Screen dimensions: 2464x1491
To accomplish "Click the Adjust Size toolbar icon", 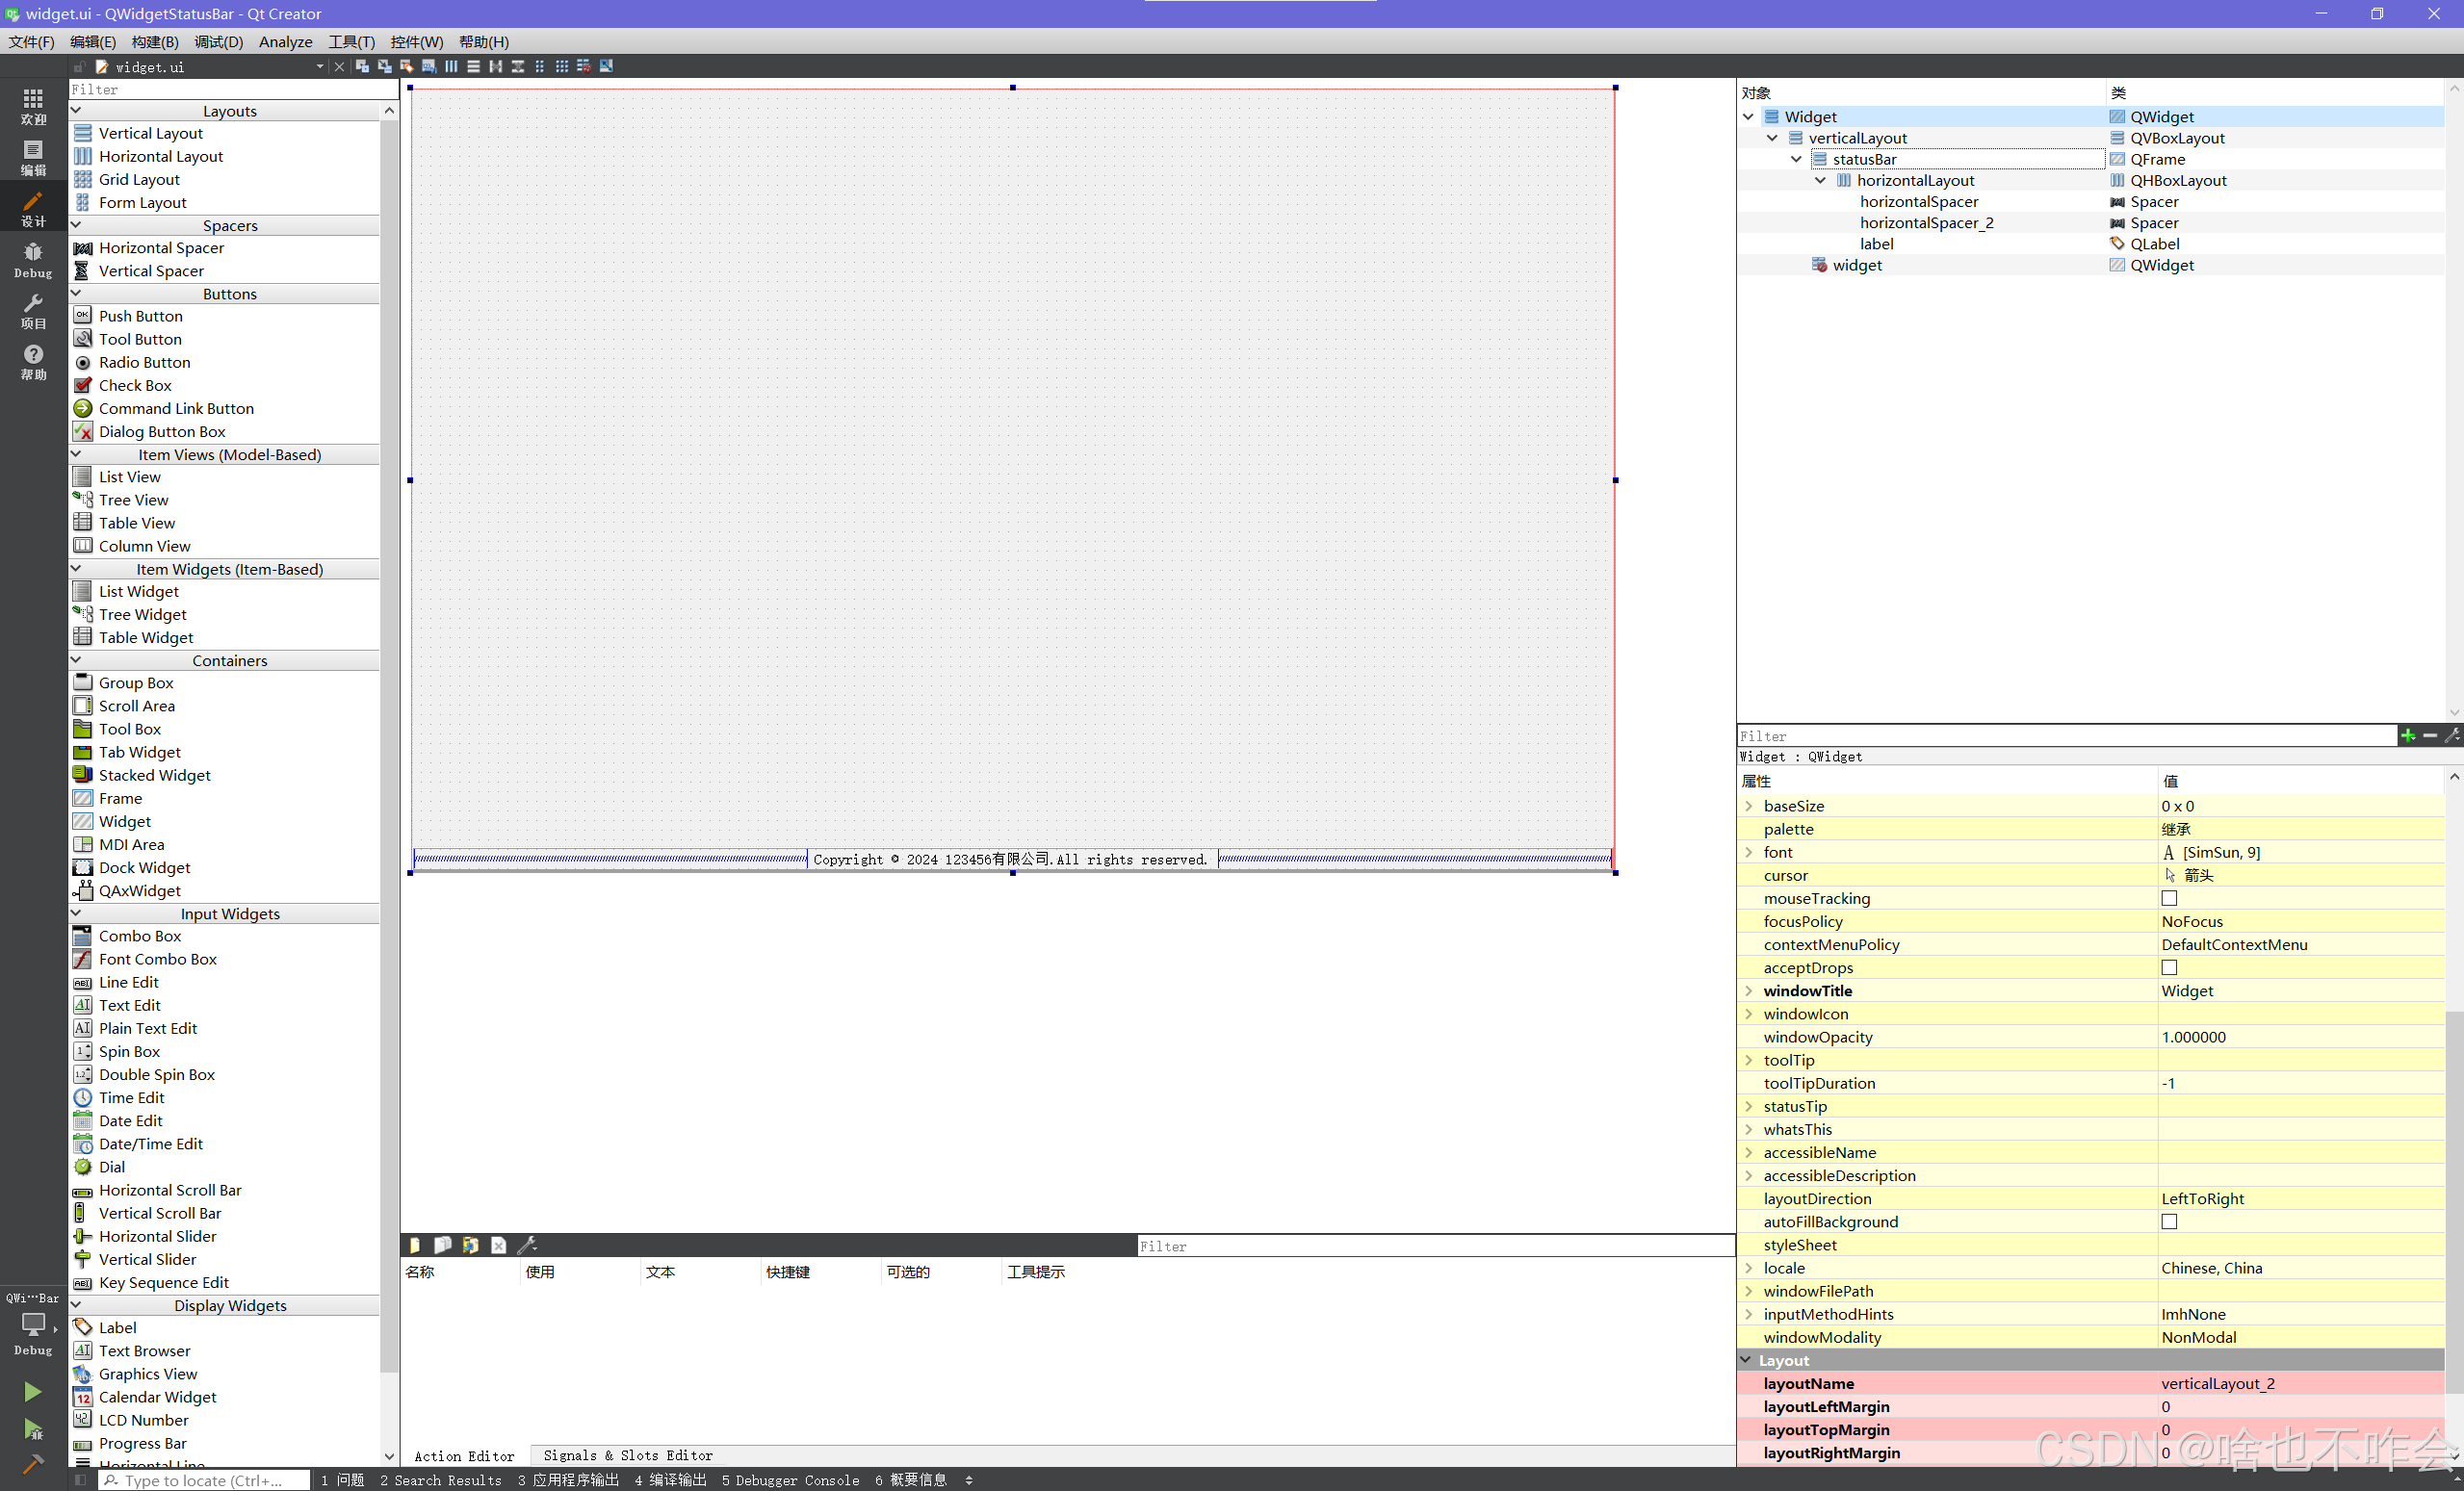I will (606, 66).
